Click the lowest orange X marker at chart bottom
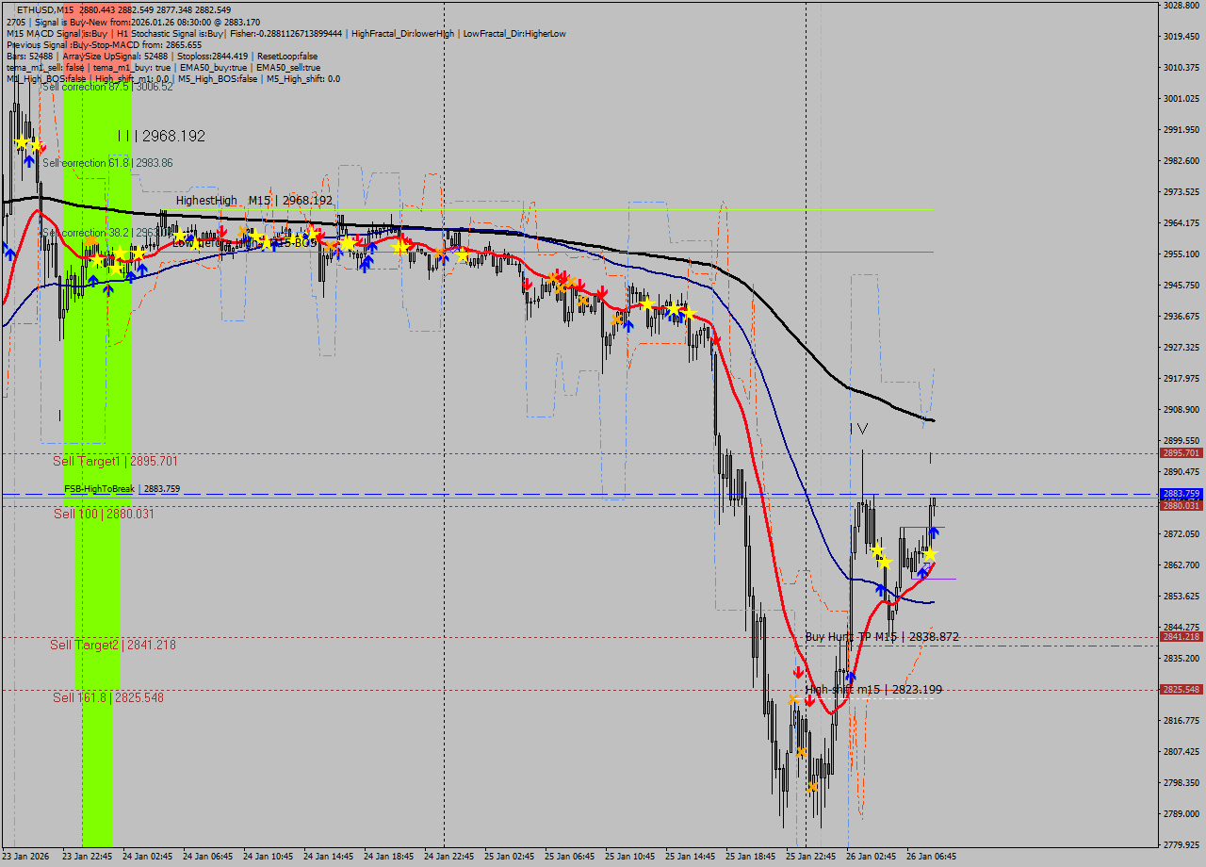The height and width of the screenshot is (867, 1206). (812, 786)
